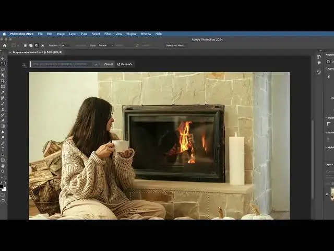Image resolution: width=334 pixels, height=251 pixels.
Task: Select the History Brush tool
Action: 3,115
